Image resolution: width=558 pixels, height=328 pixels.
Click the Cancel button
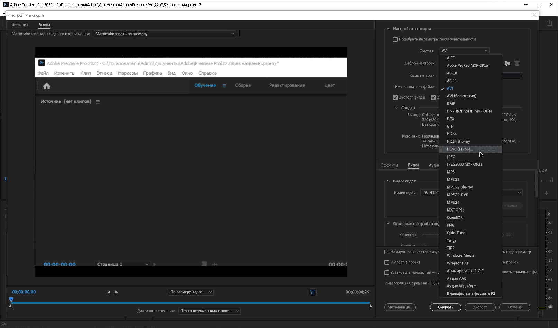[x=515, y=307]
